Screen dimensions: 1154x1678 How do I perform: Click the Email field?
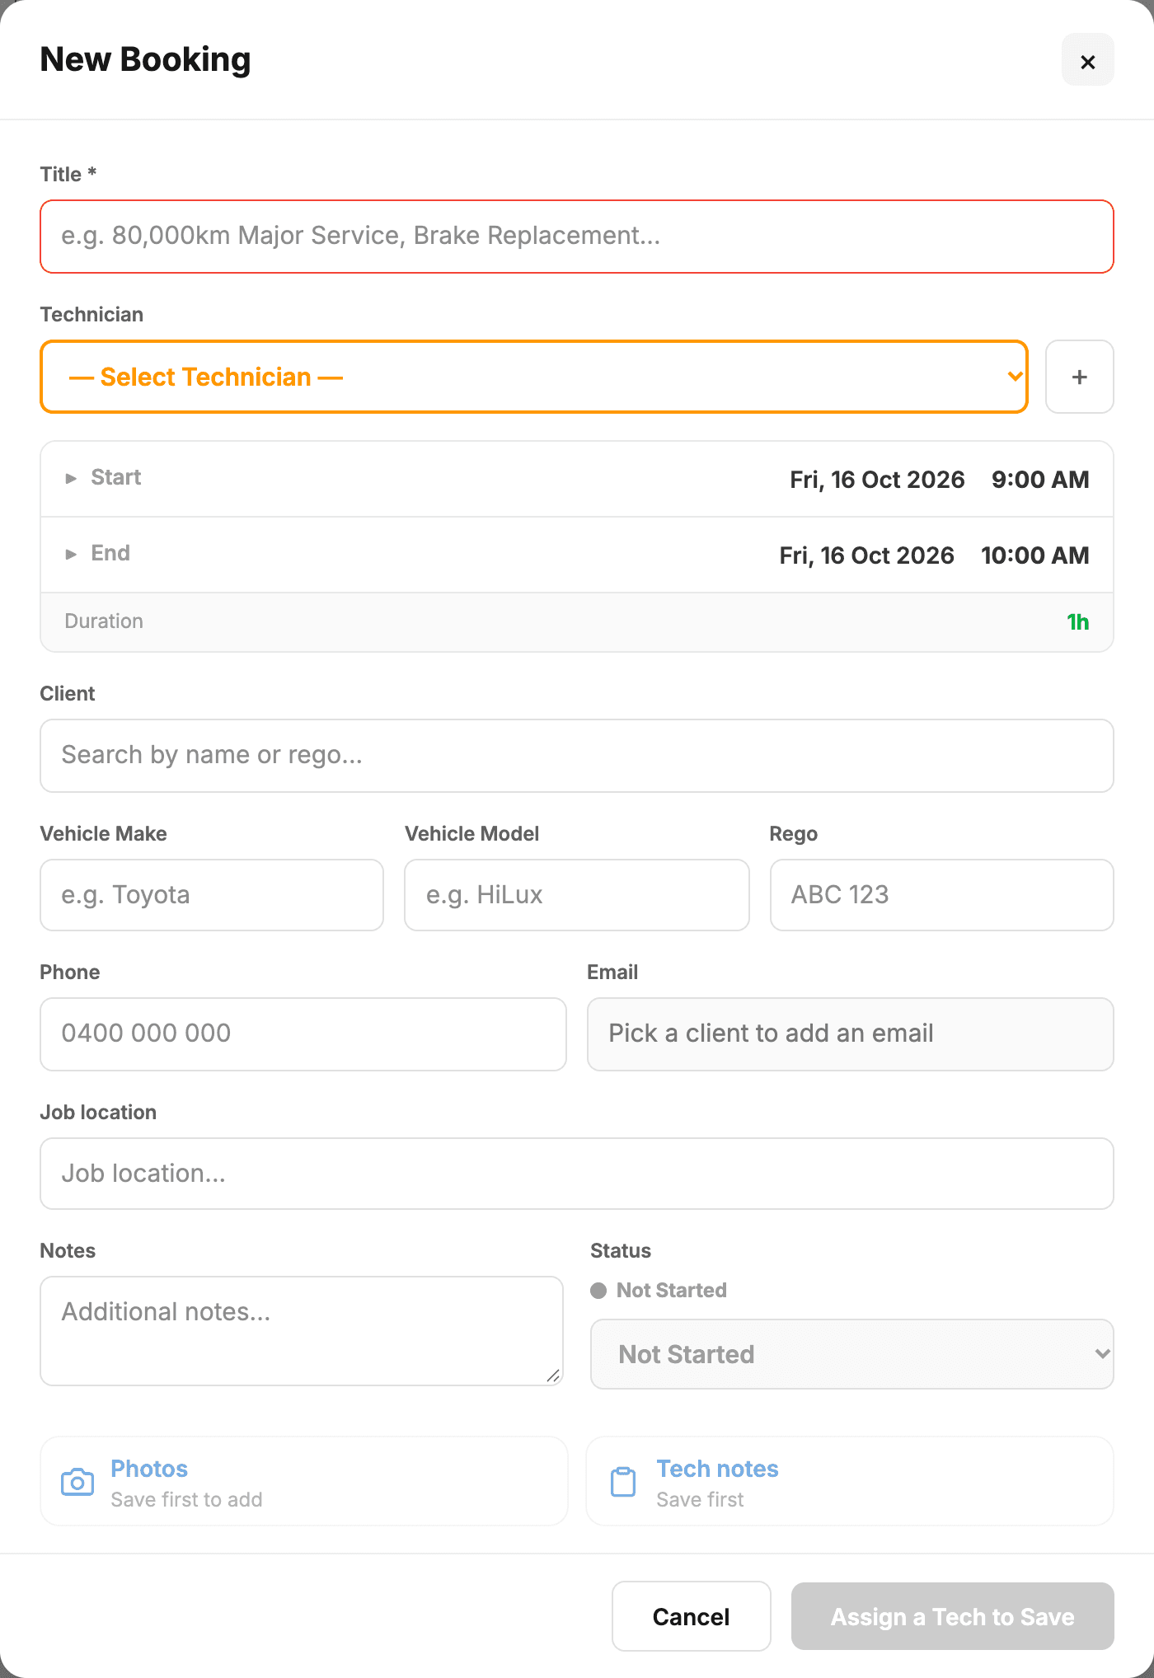850,1034
